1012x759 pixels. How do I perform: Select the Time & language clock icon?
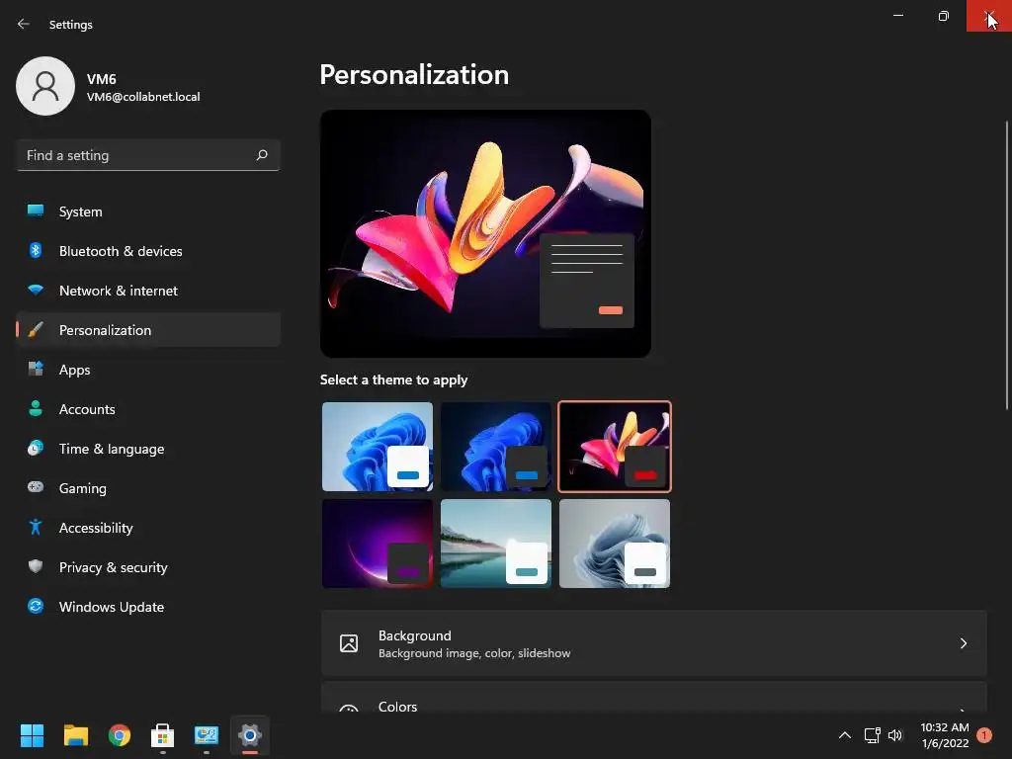(x=36, y=448)
